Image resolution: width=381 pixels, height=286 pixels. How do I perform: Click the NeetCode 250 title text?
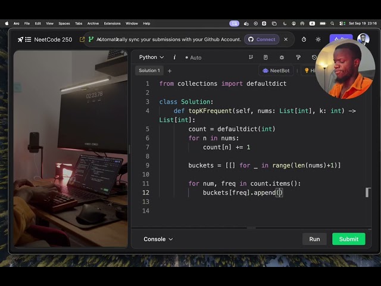pyautogui.click(x=53, y=39)
